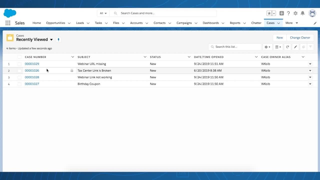
Task: Open Case Number column menu
Action: [73, 57]
